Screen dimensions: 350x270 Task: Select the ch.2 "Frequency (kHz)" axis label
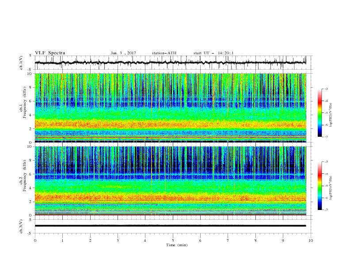pos(25,176)
